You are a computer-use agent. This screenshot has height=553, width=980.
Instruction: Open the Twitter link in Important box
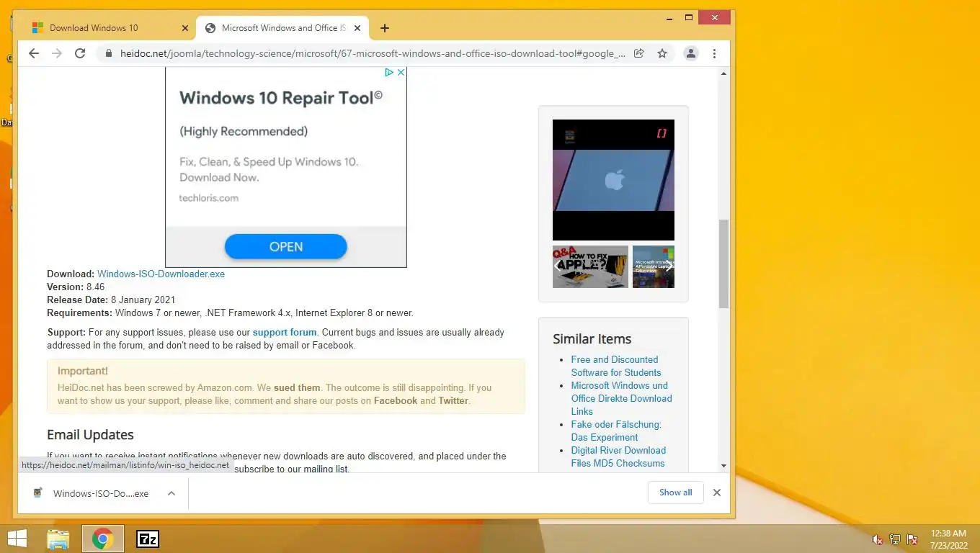point(453,400)
